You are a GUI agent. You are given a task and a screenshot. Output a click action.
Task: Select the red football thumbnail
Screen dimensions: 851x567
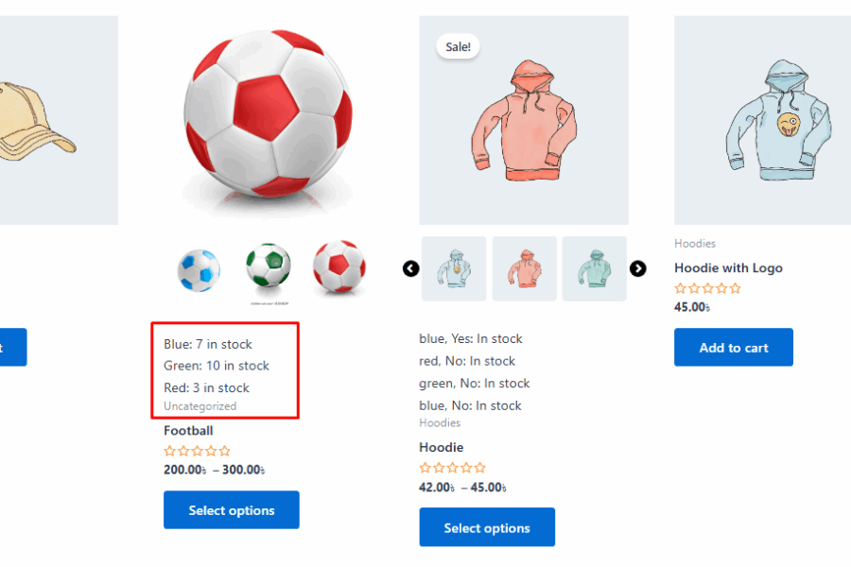tap(339, 266)
